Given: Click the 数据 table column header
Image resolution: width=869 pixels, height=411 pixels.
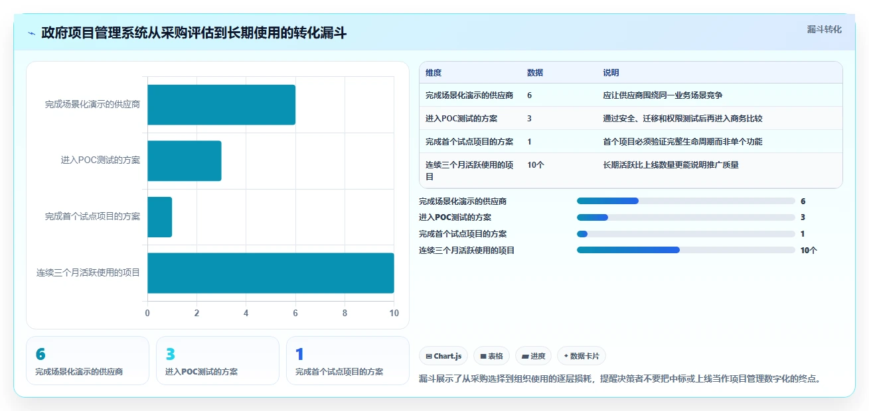Looking at the screenshot, I should (x=535, y=73).
